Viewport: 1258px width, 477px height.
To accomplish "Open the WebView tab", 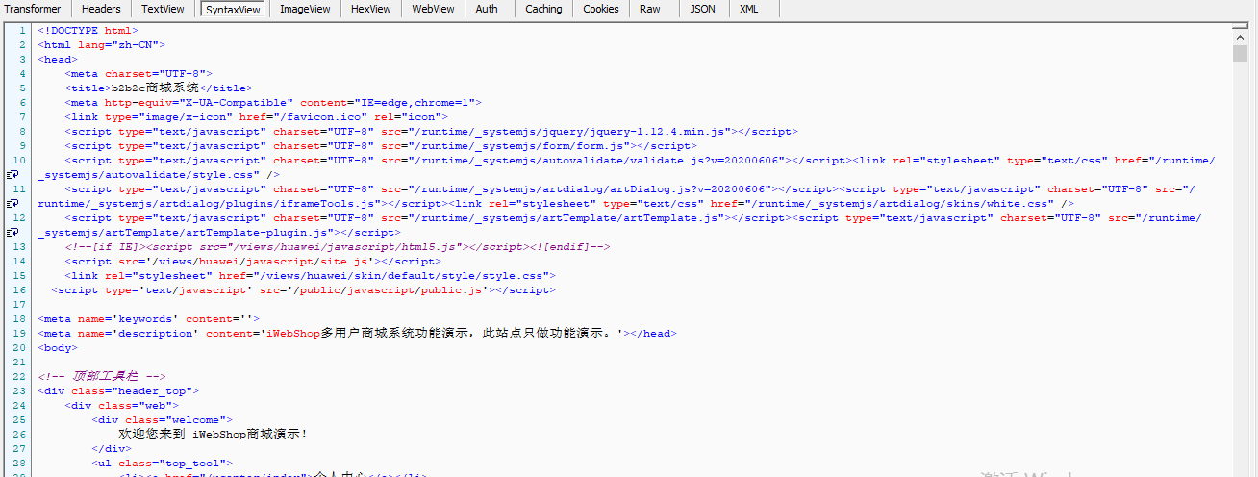I will click(x=434, y=9).
